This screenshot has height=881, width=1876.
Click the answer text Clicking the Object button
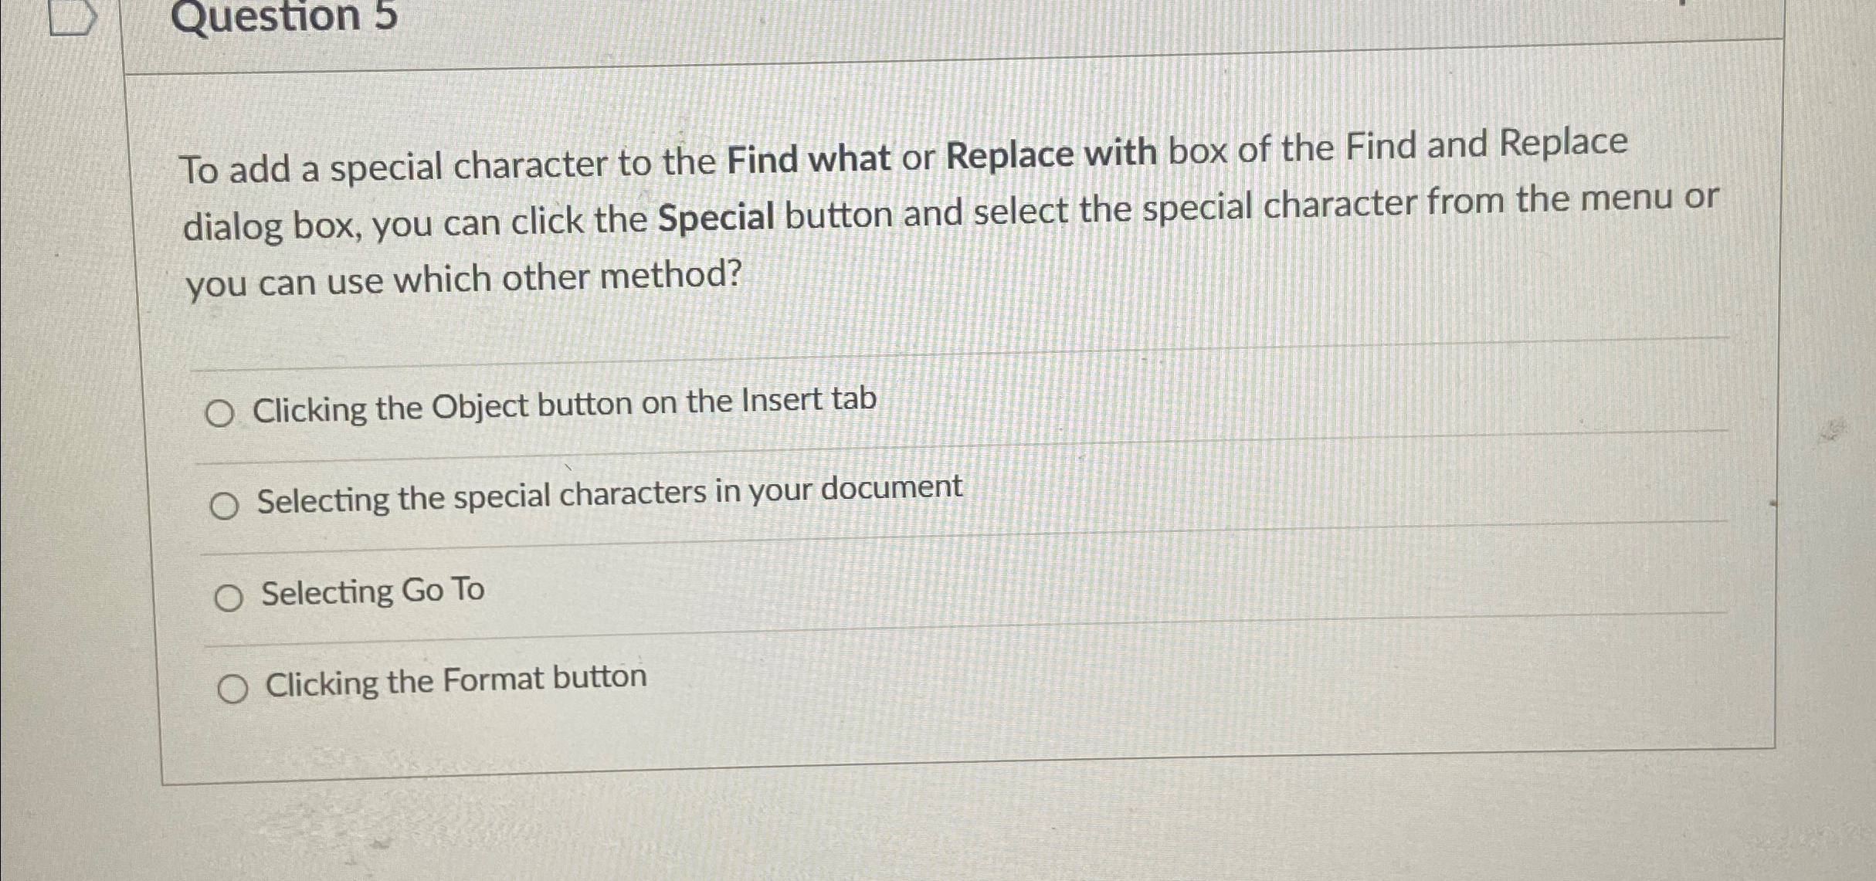point(565,401)
